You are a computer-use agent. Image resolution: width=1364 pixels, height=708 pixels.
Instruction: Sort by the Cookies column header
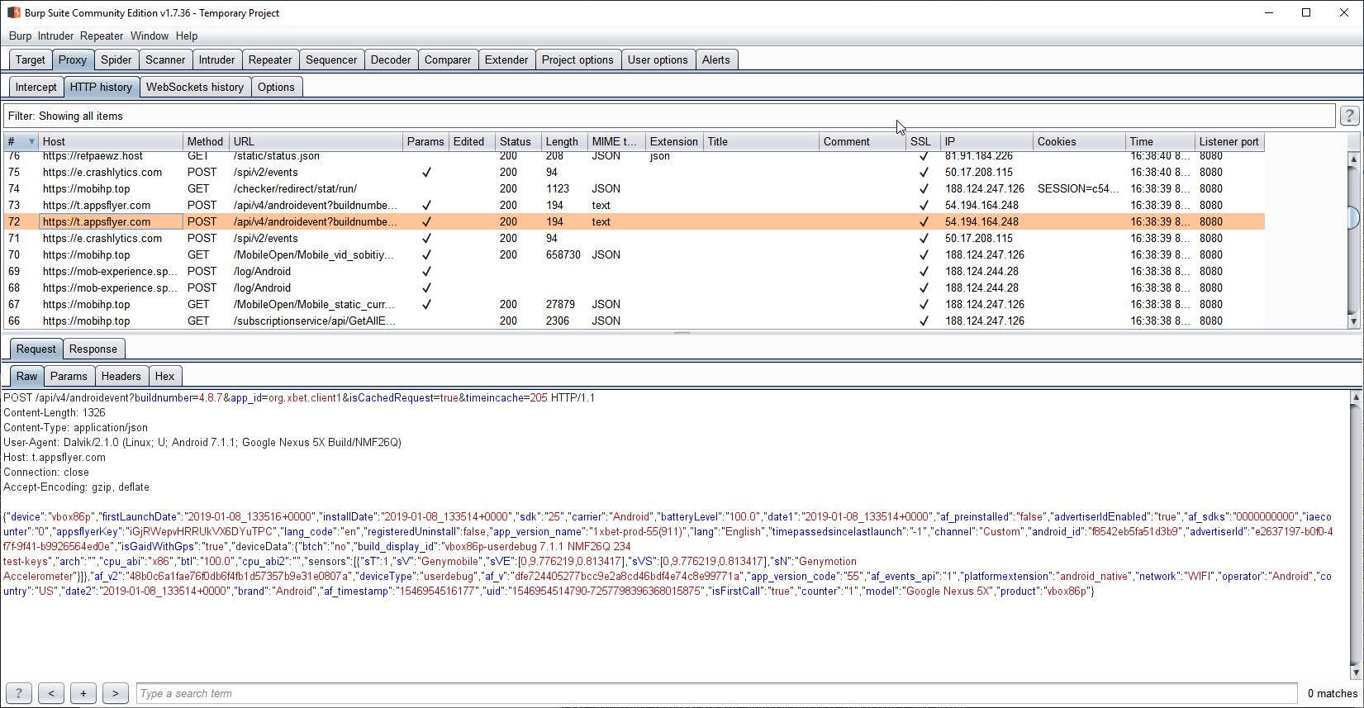pos(1079,141)
